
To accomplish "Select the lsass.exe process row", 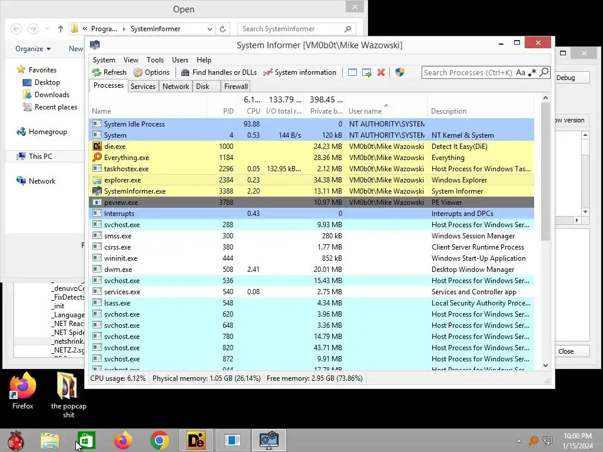I will pyautogui.click(x=312, y=303).
